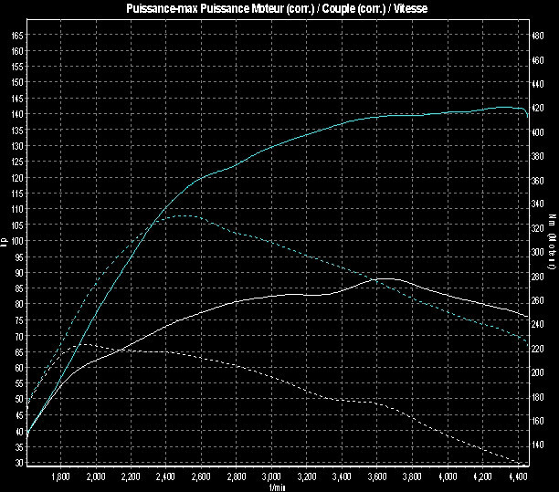Click the 480 value on right axis

pyautogui.click(x=537, y=35)
